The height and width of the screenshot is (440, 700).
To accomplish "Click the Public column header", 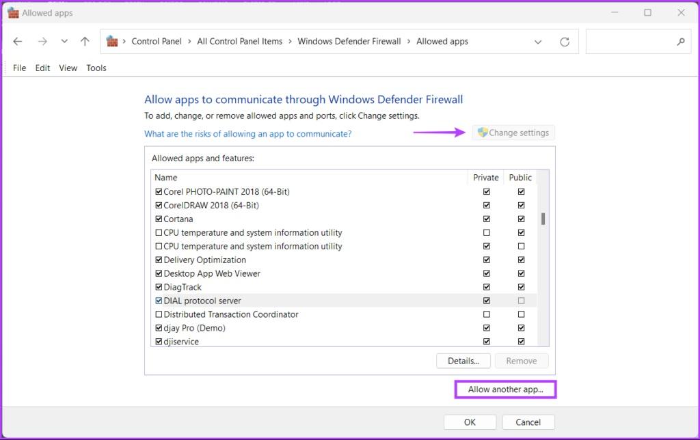I will pyautogui.click(x=520, y=178).
